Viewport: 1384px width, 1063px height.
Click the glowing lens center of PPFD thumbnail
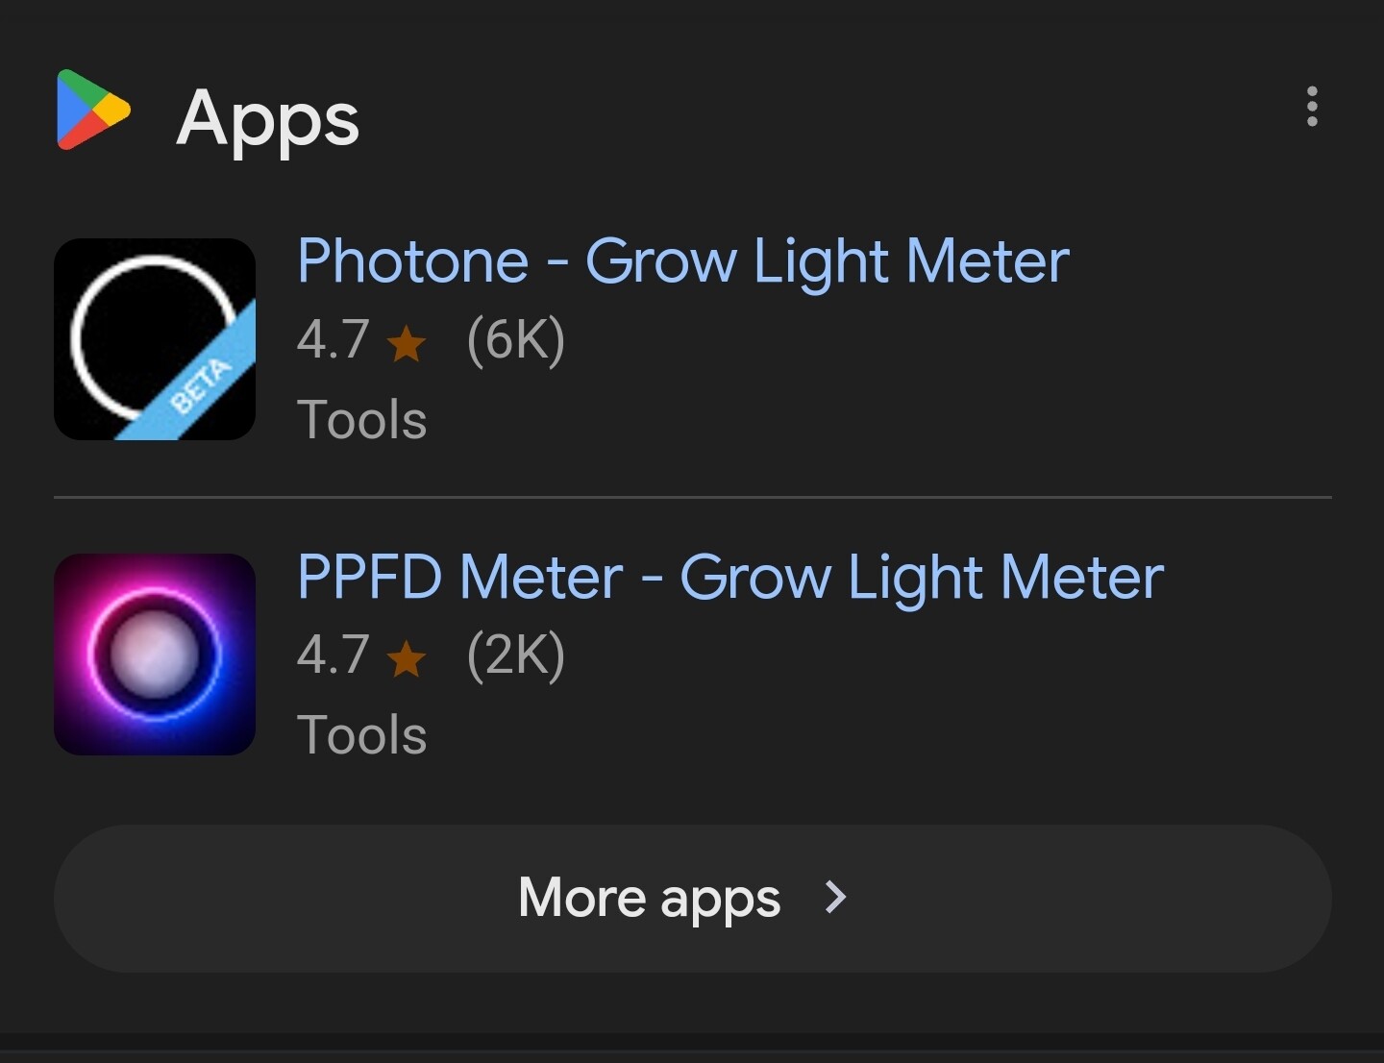click(155, 655)
